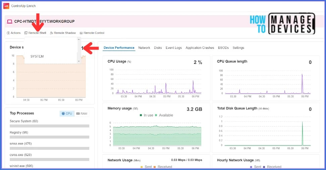326x170 pixels.
Task: Launch Remote Control
Action: coord(92,33)
